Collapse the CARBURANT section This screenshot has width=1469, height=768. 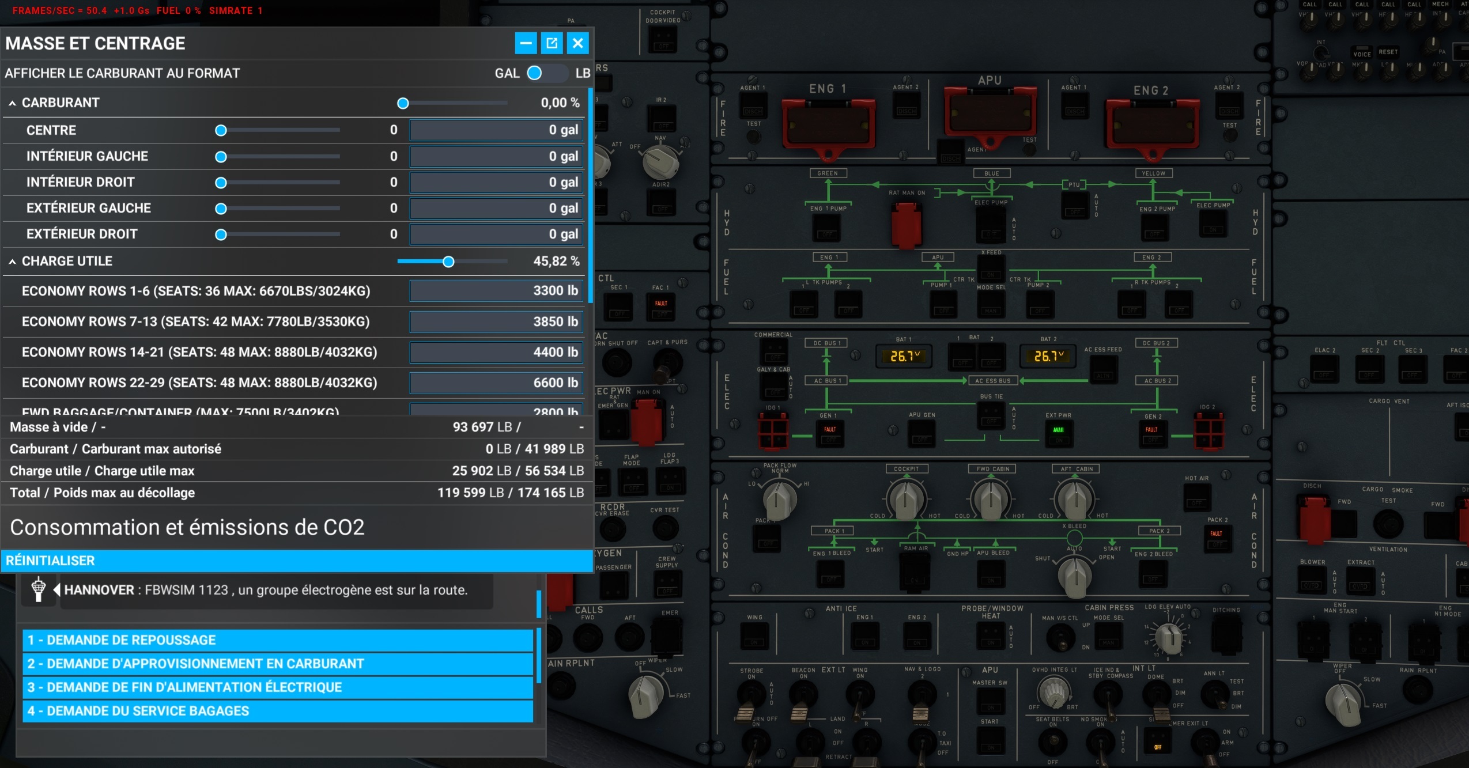point(13,103)
